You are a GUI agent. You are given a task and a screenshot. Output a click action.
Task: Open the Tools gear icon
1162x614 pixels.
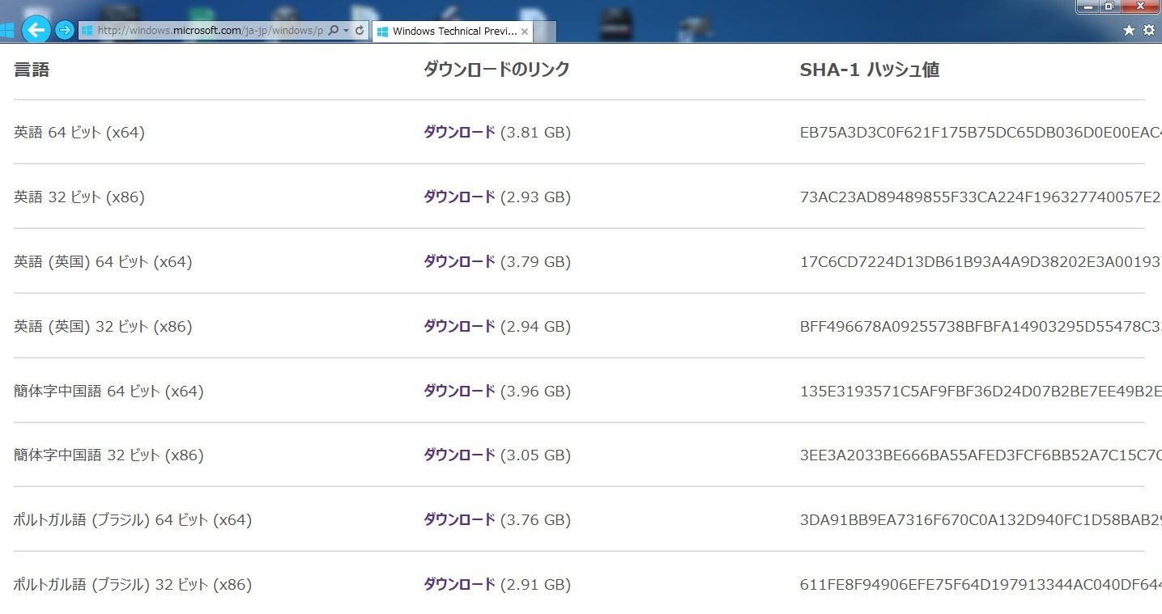1148,30
